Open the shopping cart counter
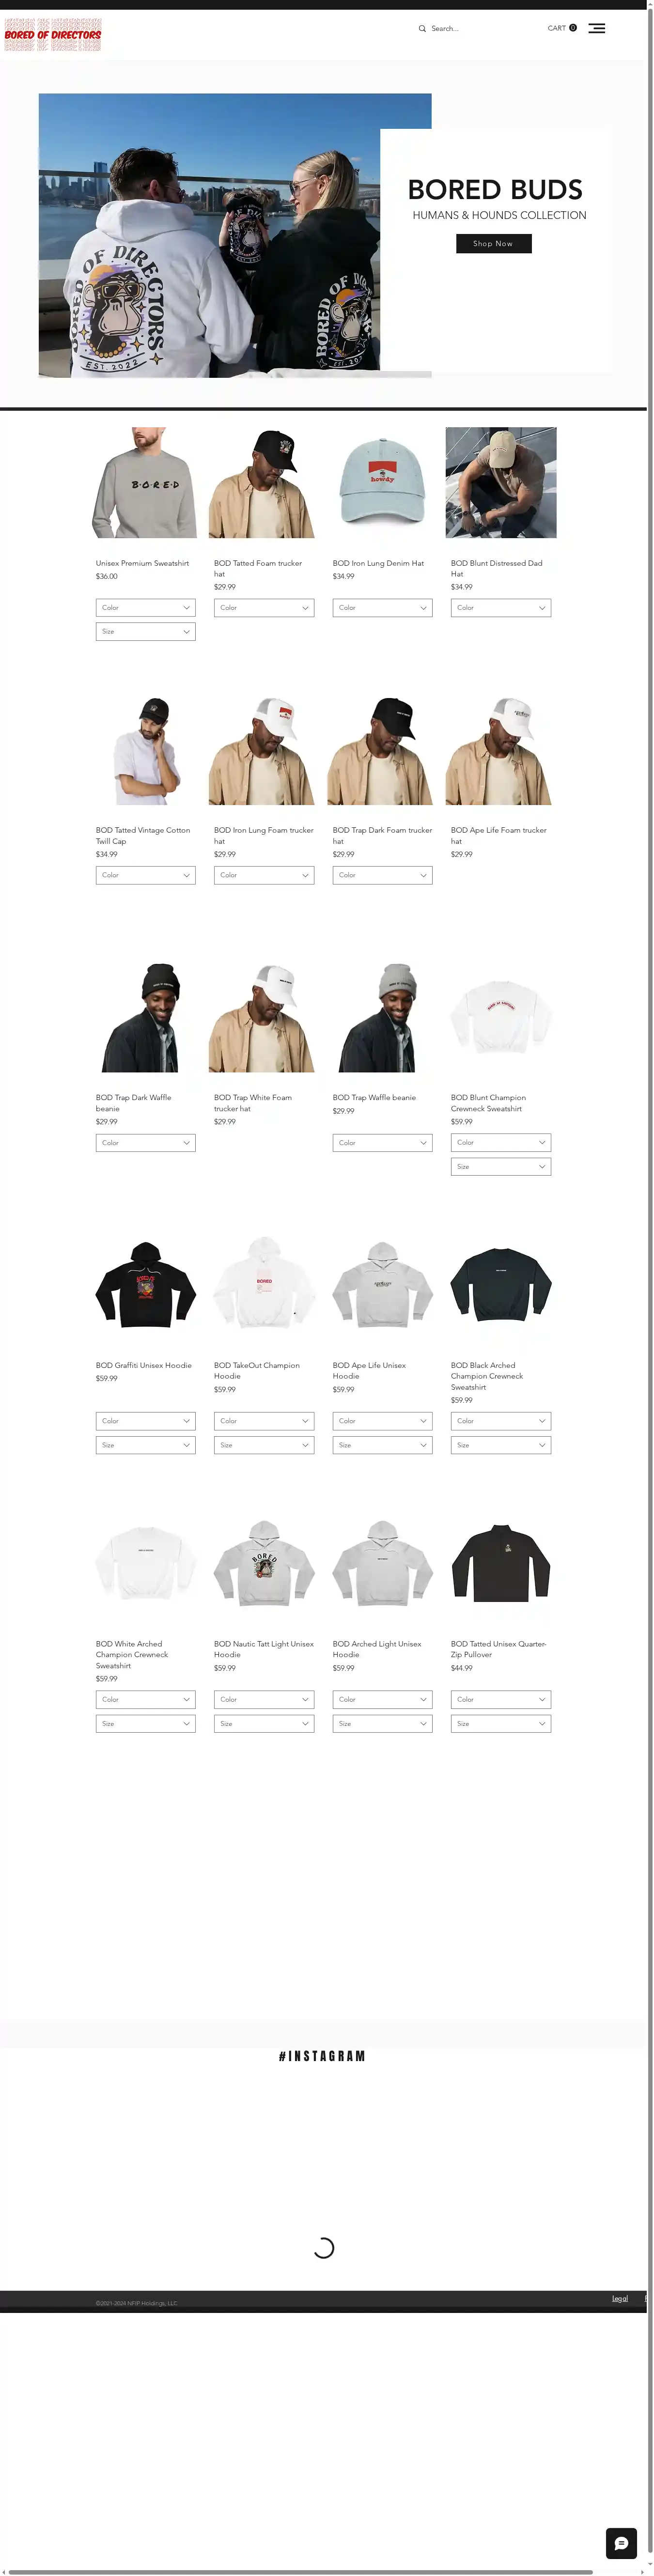This screenshot has width=654, height=2576. coord(562,28)
